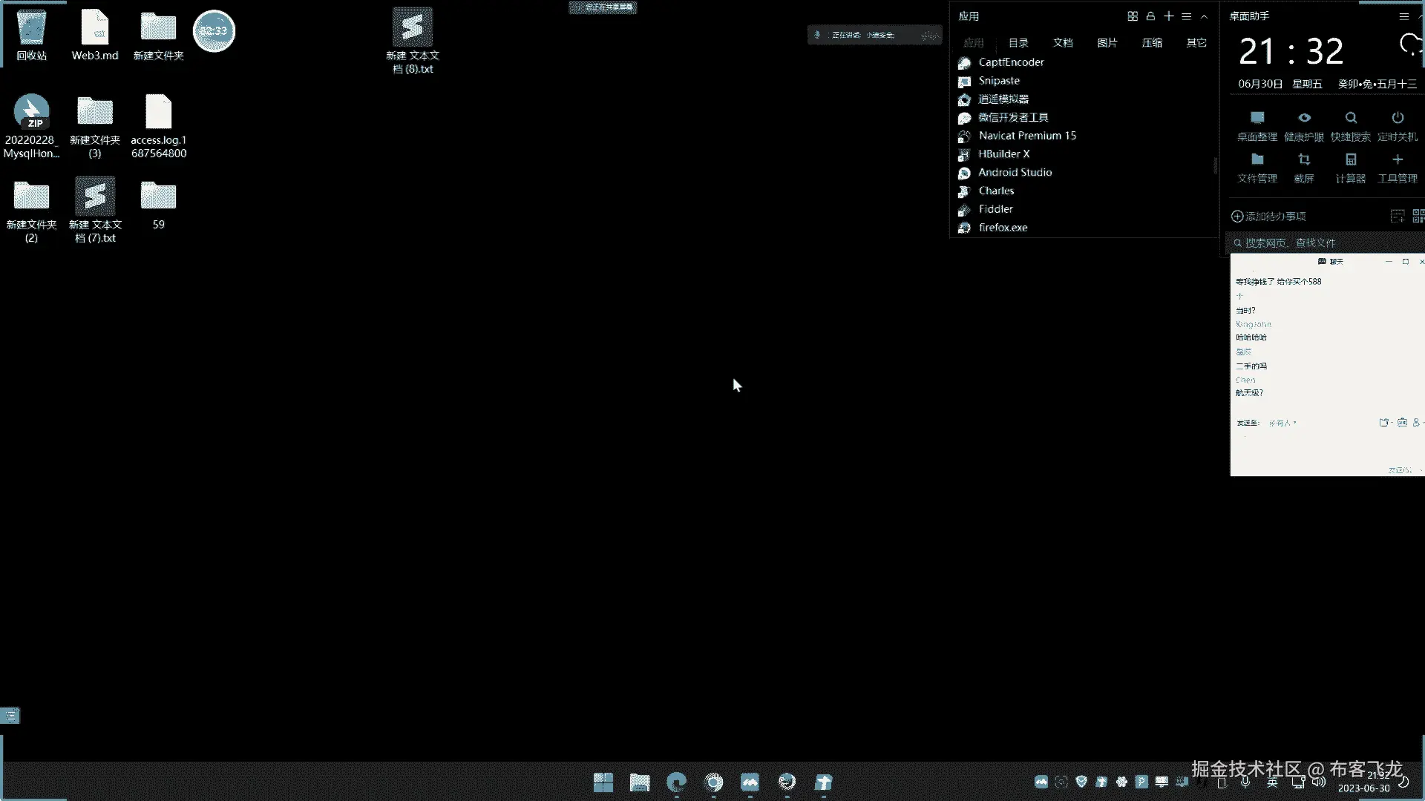The width and height of the screenshot is (1425, 801).
Task: Toggle the lock icon in 应用 panel
Action: point(1150,16)
